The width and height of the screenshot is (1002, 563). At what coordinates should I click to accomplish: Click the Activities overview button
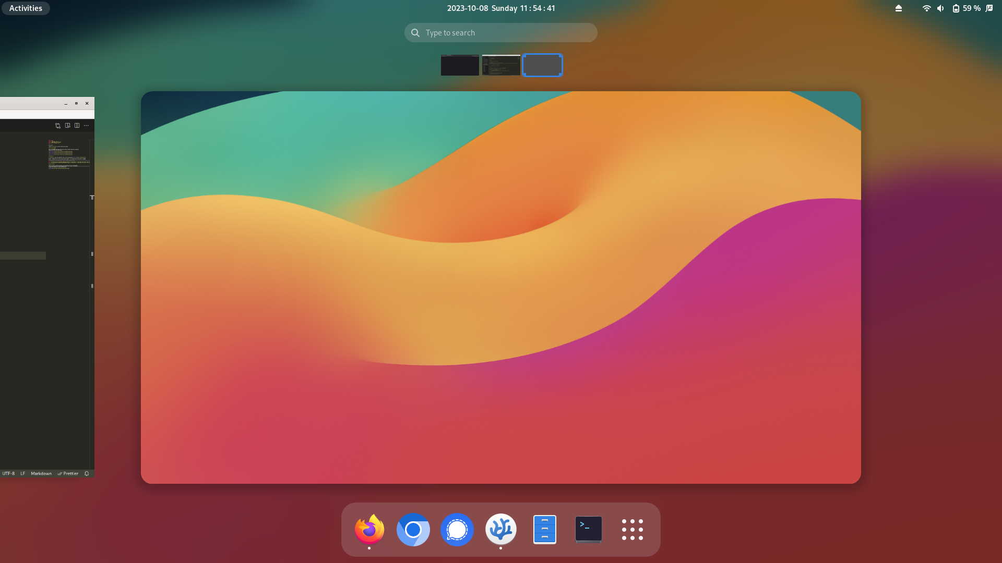pyautogui.click(x=26, y=8)
